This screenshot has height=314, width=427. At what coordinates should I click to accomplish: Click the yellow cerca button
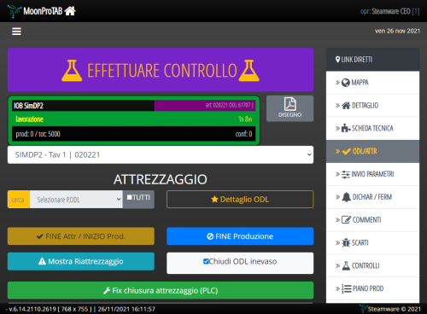pyautogui.click(x=19, y=200)
